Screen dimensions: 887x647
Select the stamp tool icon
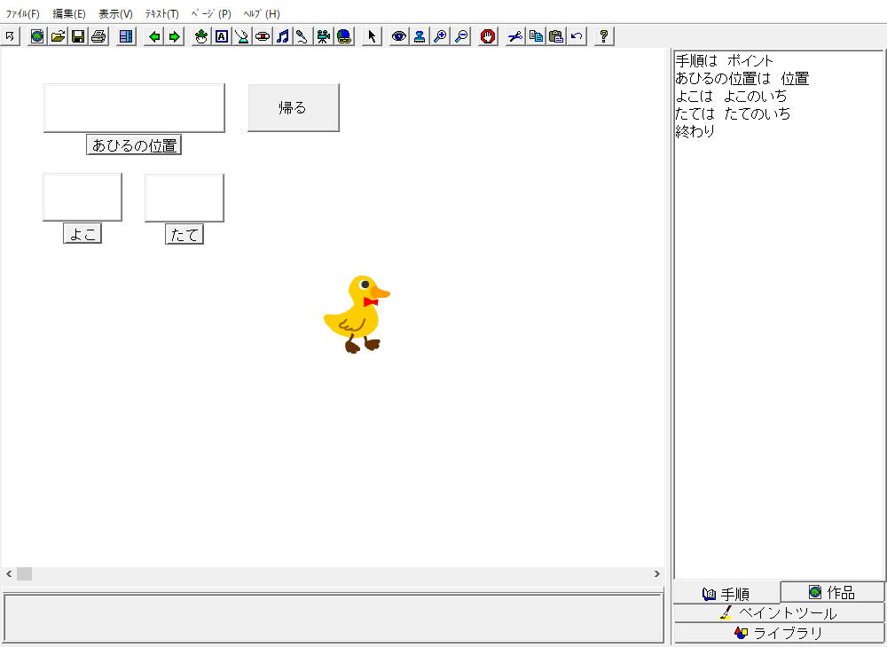tap(420, 36)
